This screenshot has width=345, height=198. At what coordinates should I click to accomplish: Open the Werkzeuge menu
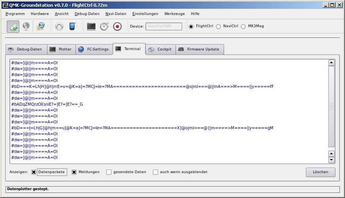[174, 13]
